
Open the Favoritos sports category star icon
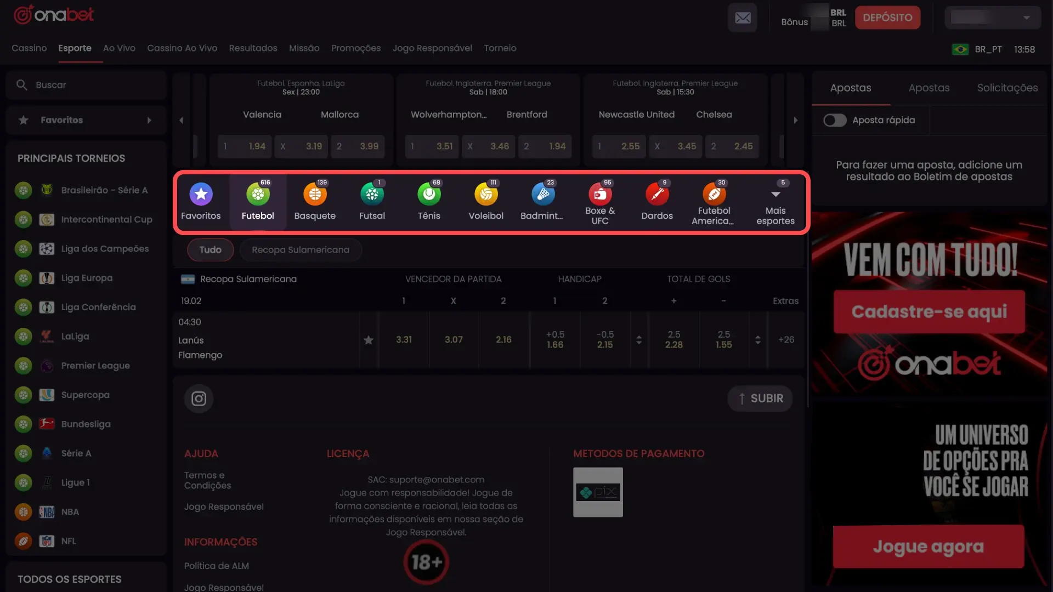click(x=201, y=194)
